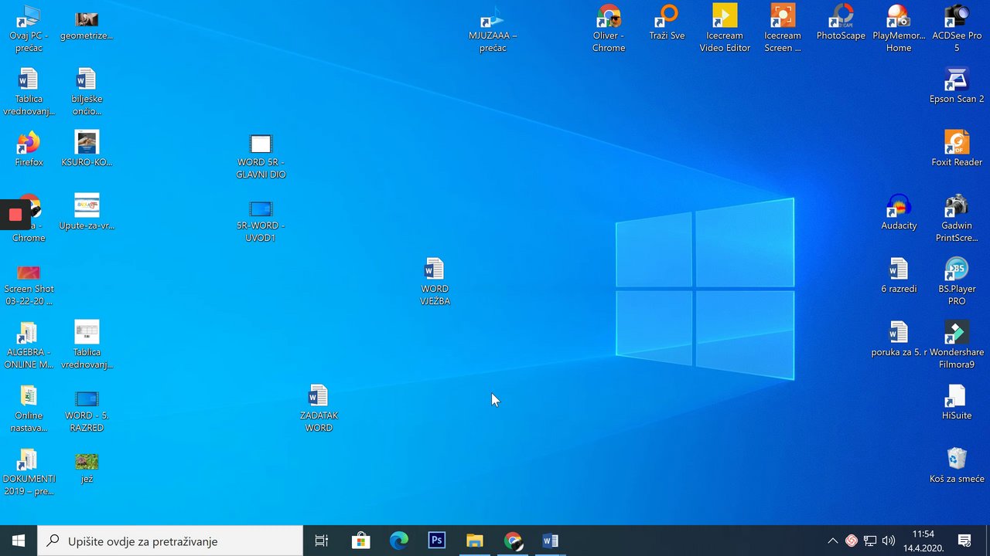Open the HiSuite shortcut
This screenshot has width=990, height=556.
coord(957,396)
